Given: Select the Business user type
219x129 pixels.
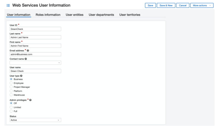Looking at the screenshot, I should pos(11,79).
